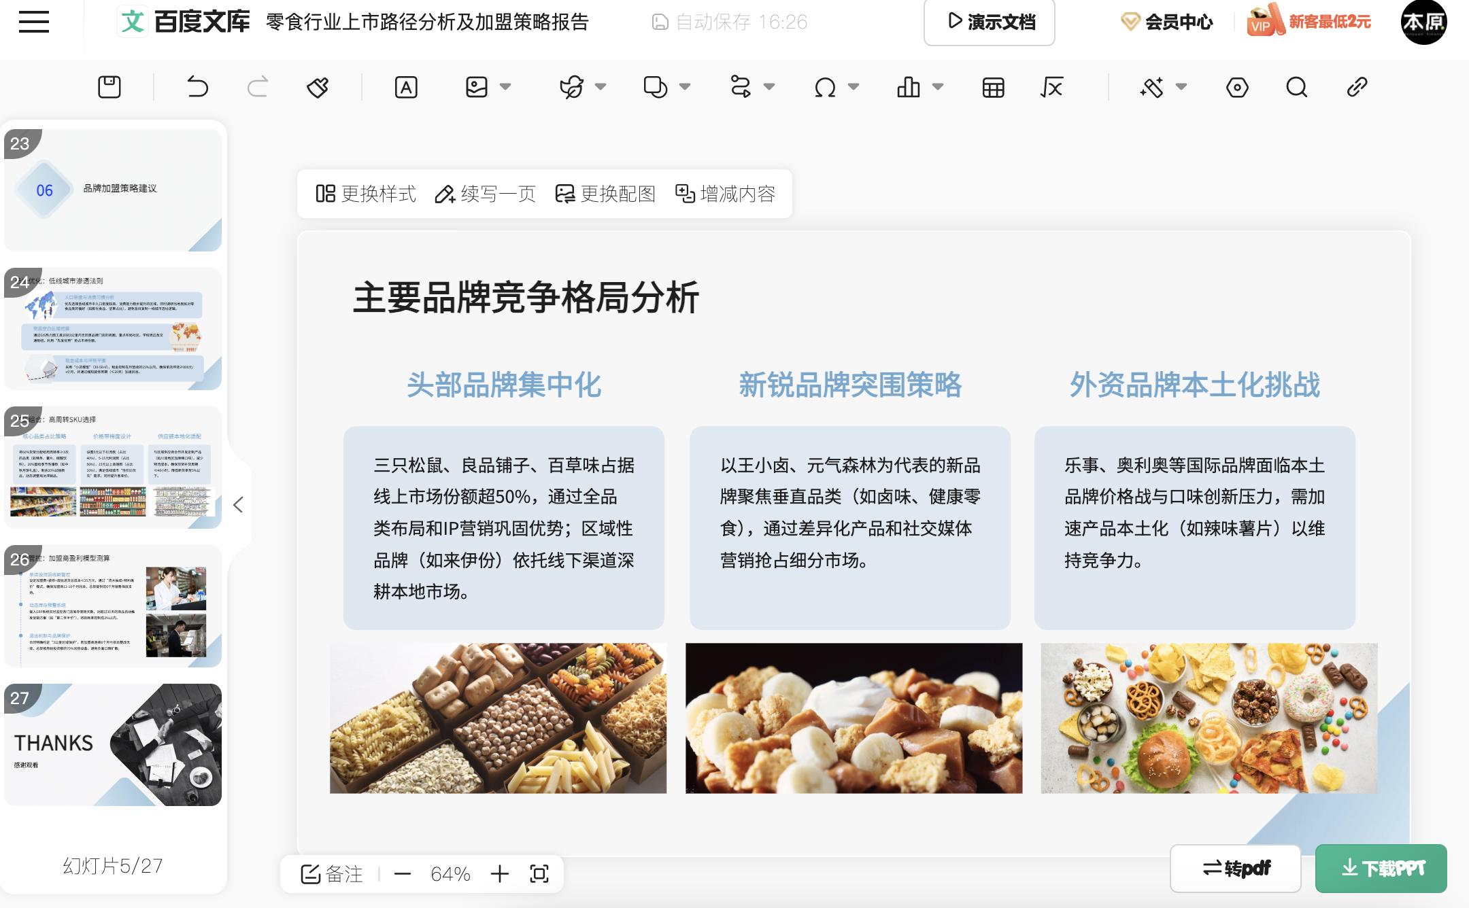Select the pasta and grains snack image

pyautogui.click(x=498, y=718)
